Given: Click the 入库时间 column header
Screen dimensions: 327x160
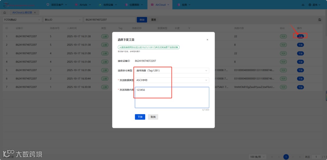Looking at the screenshot, I should point(72,28).
